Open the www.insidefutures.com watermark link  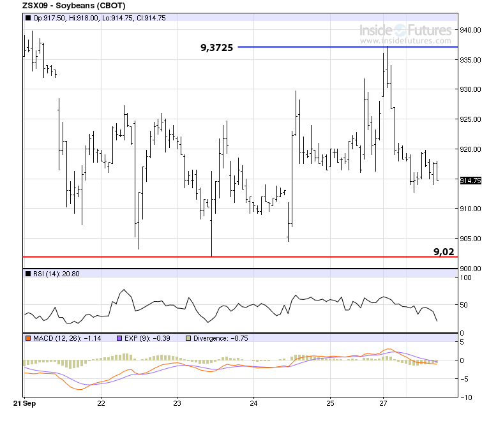pyautogui.click(x=407, y=41)
